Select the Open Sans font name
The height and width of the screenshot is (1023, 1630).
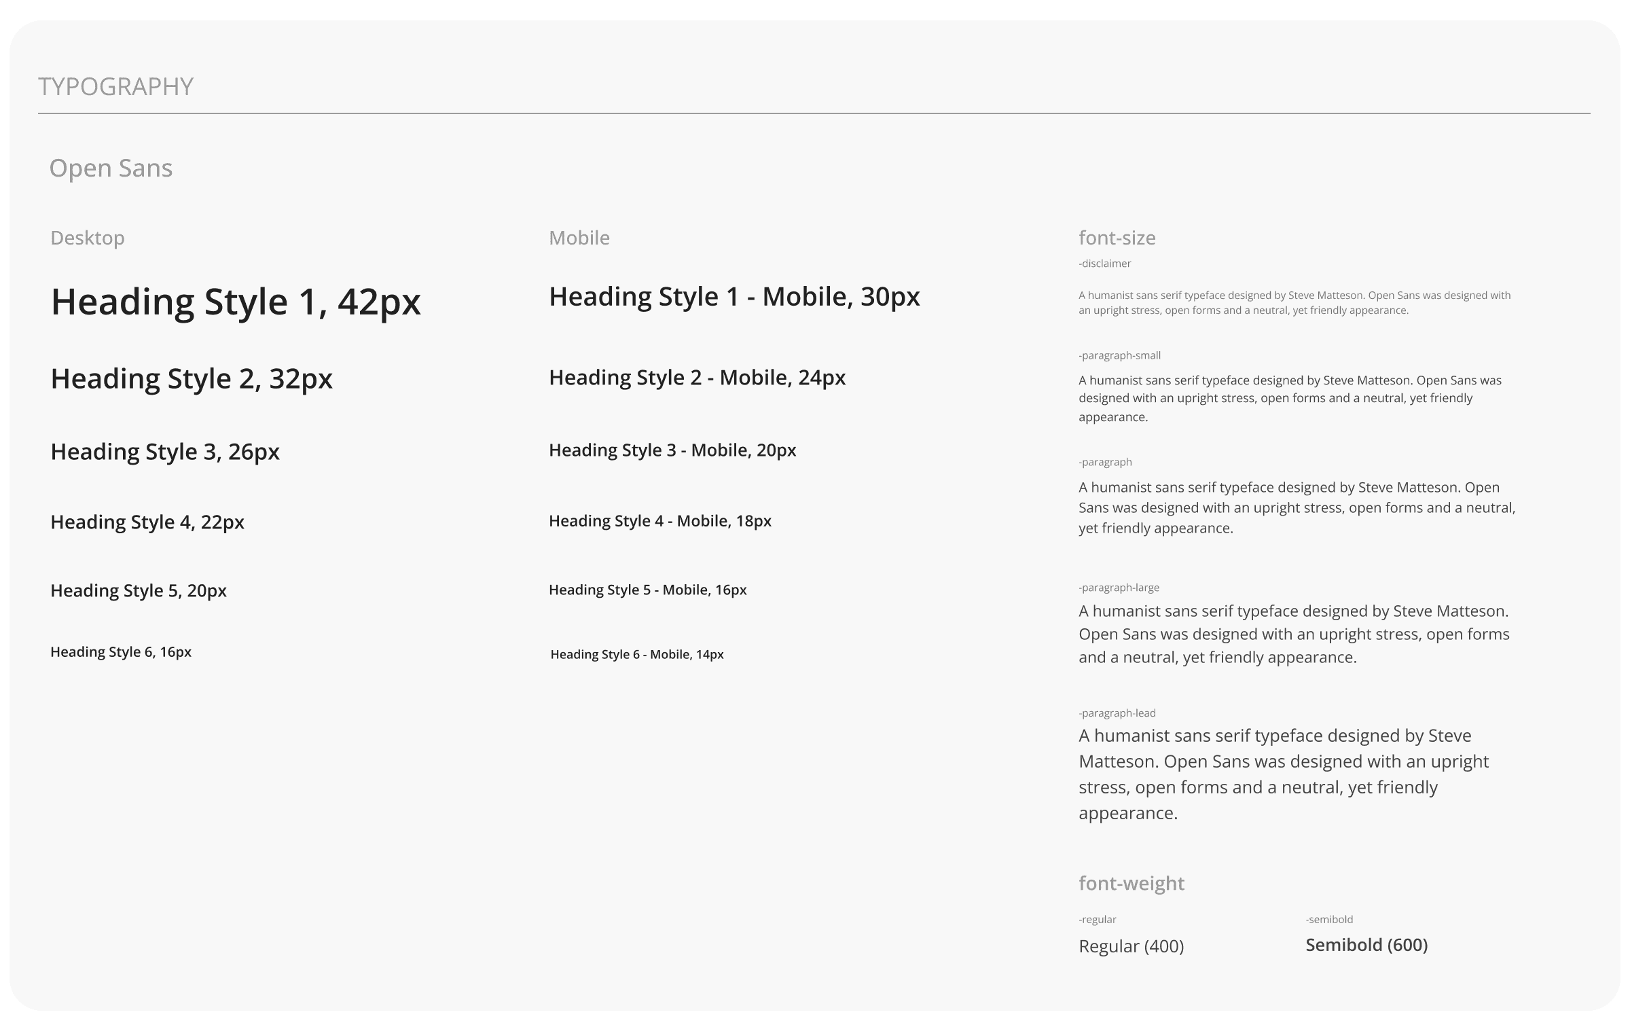tap(111, 168)
